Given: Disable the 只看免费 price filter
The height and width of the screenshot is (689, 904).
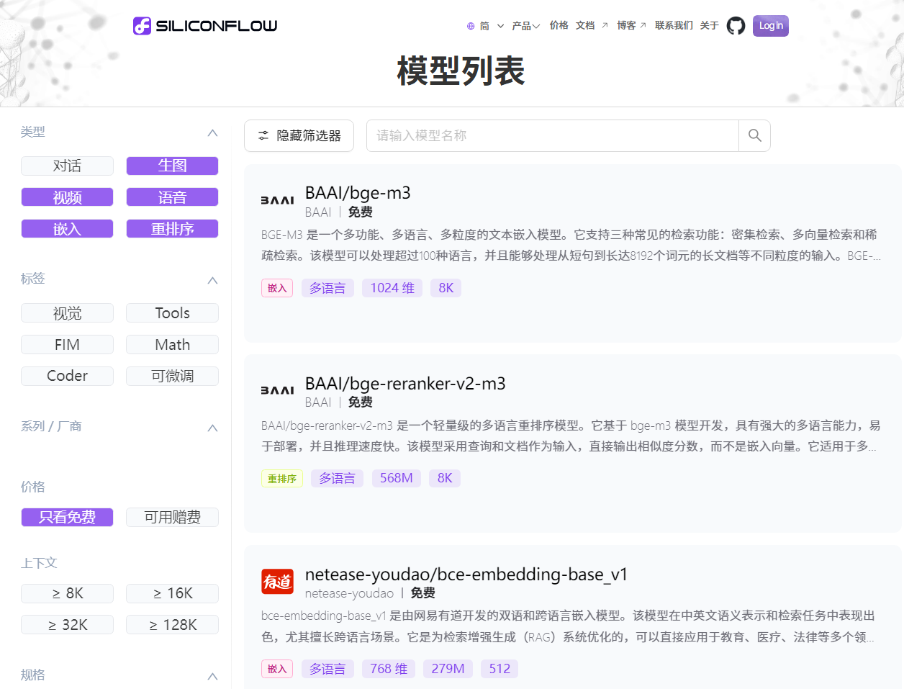Looking at the screenshot, I should tap(67, 517).
